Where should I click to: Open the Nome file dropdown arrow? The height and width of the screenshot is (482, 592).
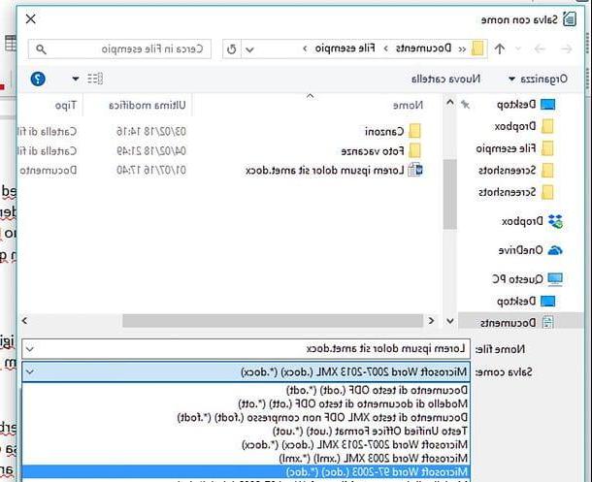[x=30, y=349]
